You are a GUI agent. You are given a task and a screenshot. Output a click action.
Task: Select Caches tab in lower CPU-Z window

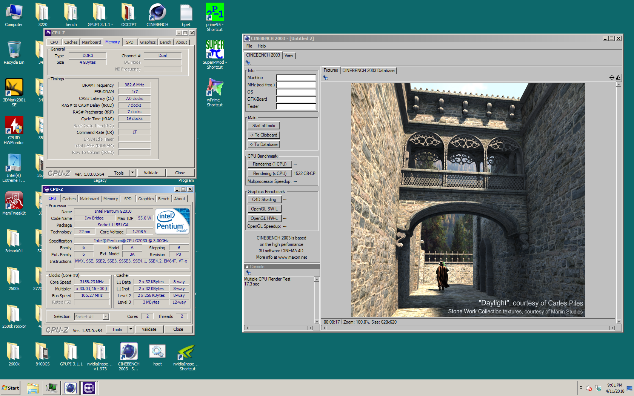69,199
